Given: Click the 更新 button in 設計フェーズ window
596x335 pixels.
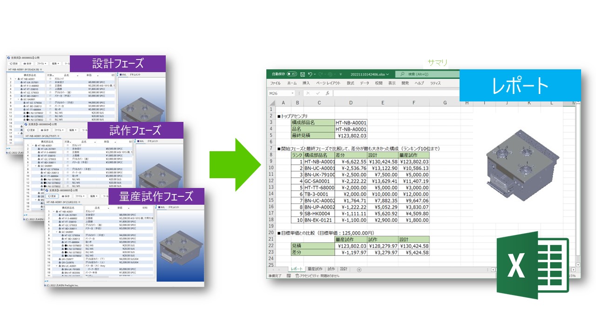Looking at the screenshot, I should tap(14, 63).
